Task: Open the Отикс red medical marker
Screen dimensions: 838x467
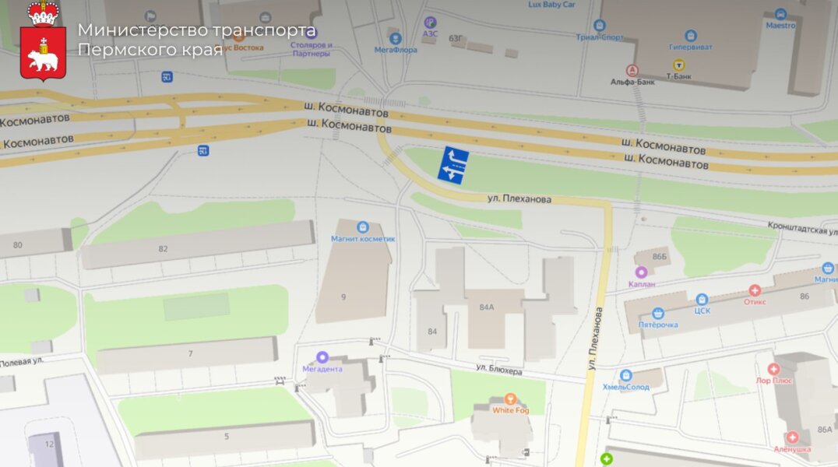Action: click(x=755, y=290)
